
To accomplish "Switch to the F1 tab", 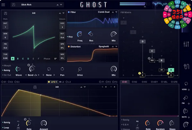I will pos(102,82).
